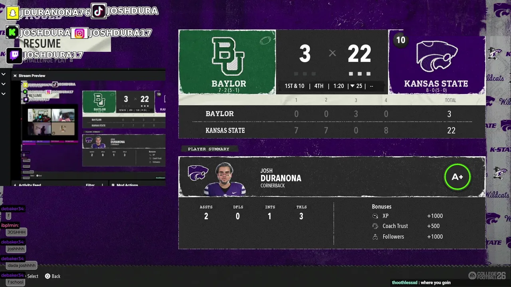This screenshot has width=511, height=287.
Task: Click Baylor's score of 3
Action: (x=305, y=54)
